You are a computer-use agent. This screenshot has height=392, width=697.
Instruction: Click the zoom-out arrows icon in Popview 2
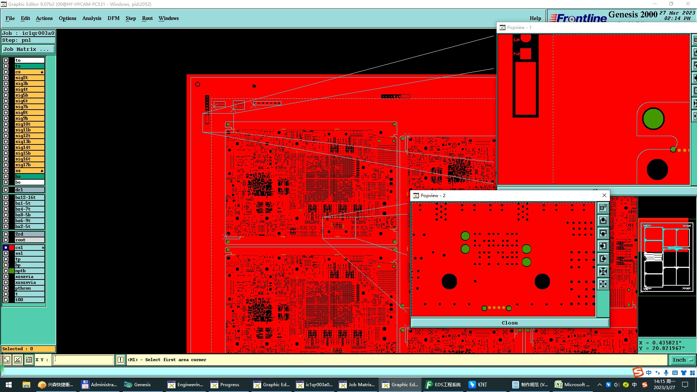click(x=603, y=284)
